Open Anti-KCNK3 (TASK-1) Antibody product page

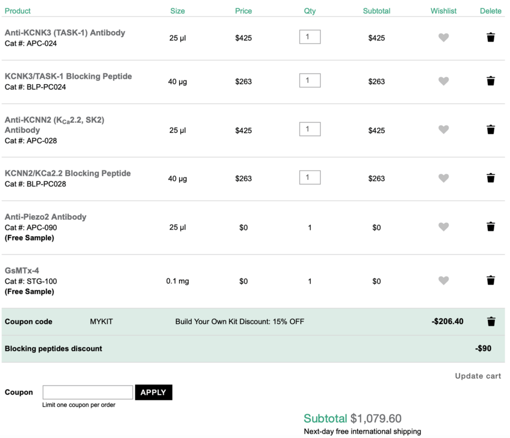point(65,33)
